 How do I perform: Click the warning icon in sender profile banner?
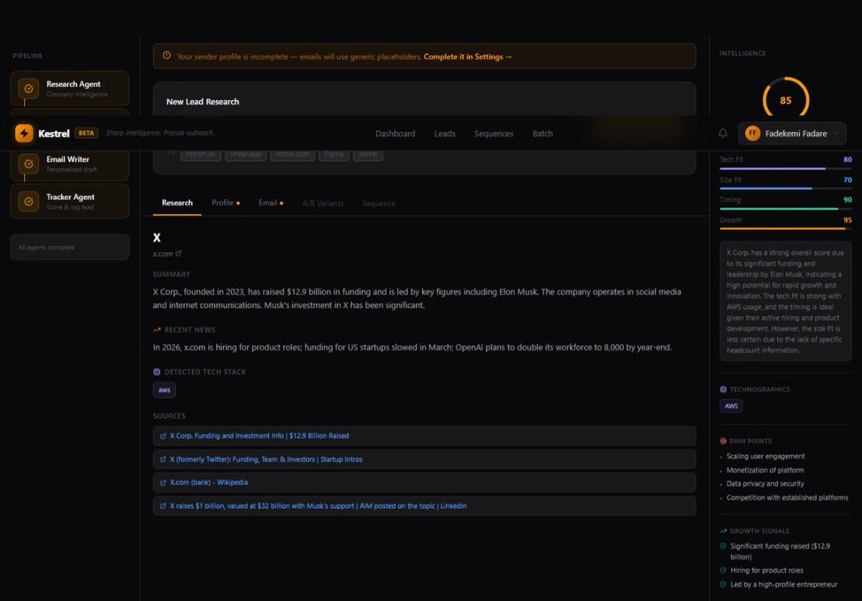[167, 55]
